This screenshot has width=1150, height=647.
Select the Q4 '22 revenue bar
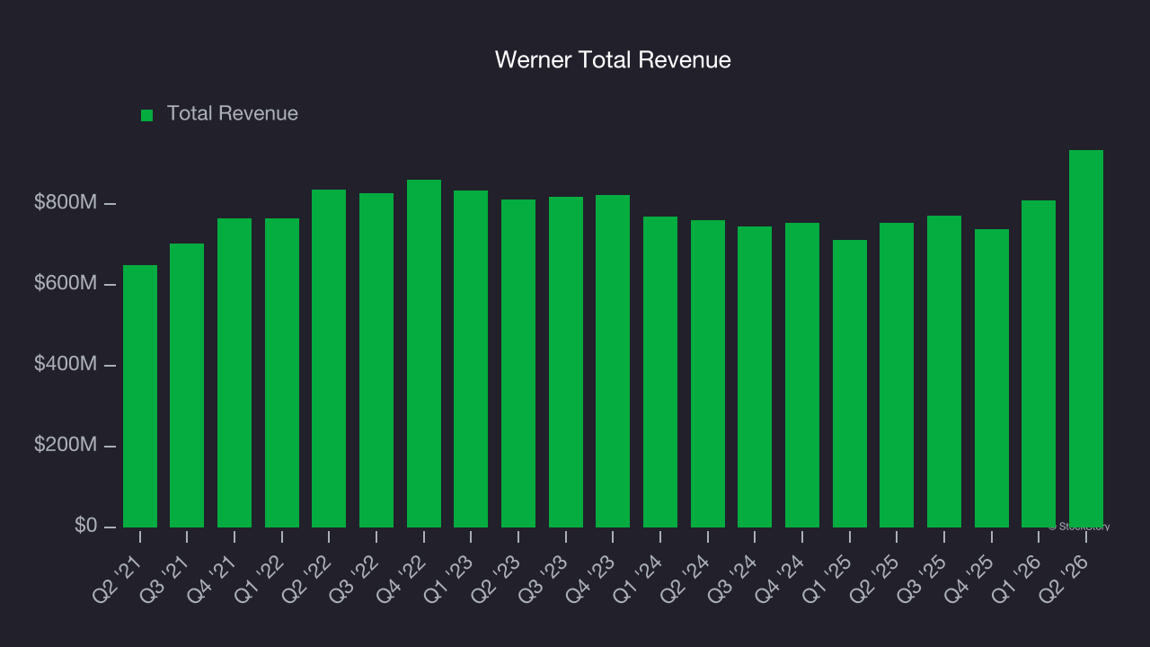pos(424,353)
